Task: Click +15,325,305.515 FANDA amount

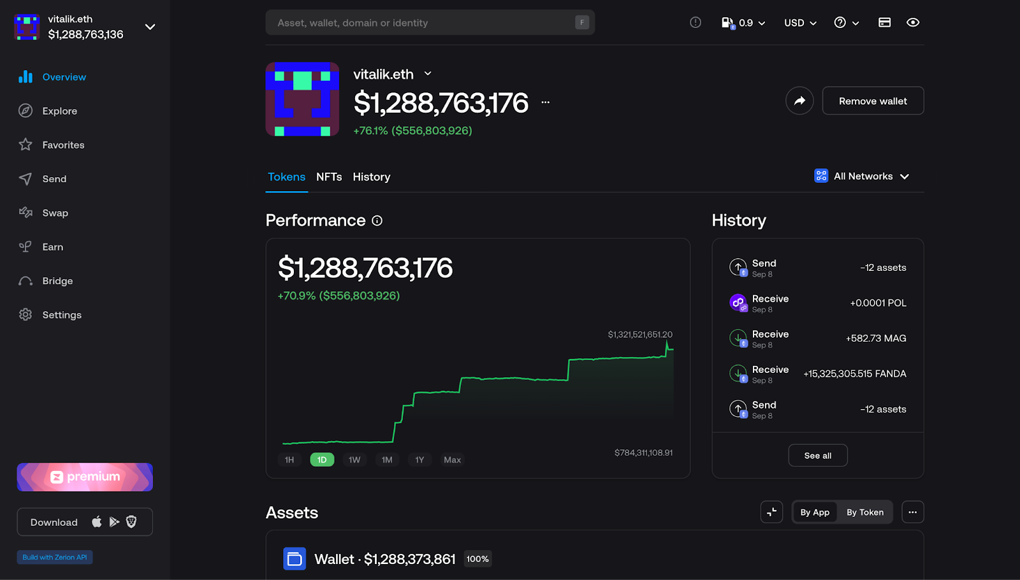Action: click(855, 373)
